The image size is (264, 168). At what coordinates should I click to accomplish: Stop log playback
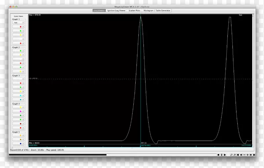point(218,154)
